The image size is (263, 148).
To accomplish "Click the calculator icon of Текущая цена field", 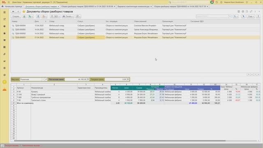I will click(x=128, y=79).
